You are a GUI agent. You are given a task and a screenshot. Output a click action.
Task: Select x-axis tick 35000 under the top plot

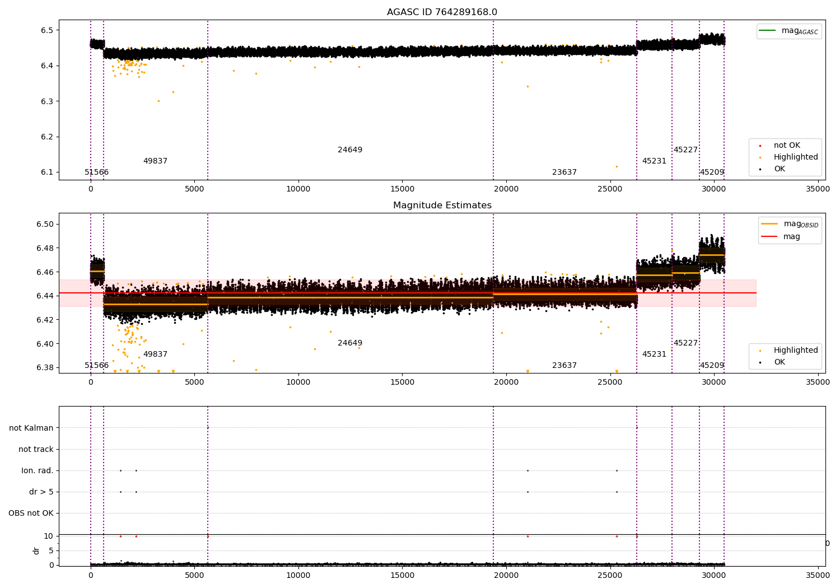pyautogui.click(x=818, y=189)
